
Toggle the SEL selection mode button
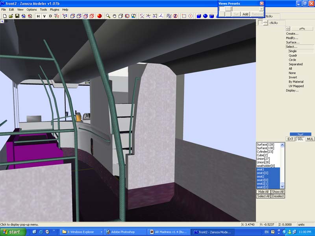pos(300,139)
